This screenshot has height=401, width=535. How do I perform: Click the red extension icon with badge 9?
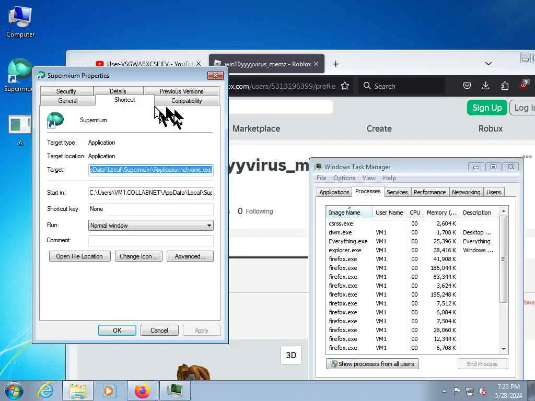tap(524, 85)
